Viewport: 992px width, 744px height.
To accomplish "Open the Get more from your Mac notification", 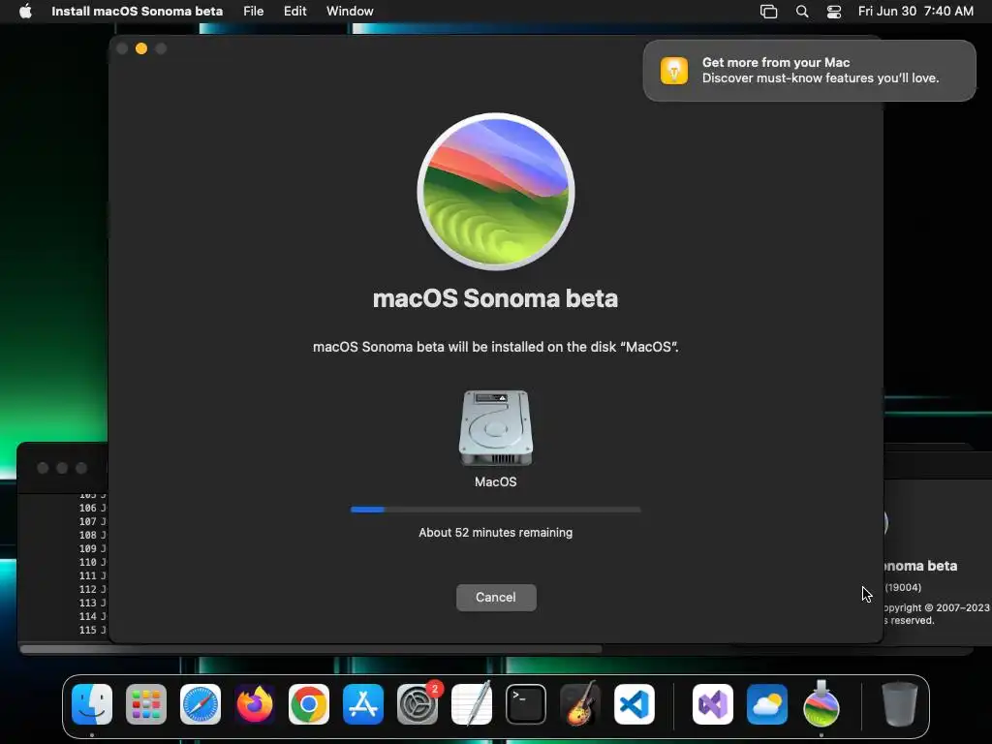I will point(809,70).
